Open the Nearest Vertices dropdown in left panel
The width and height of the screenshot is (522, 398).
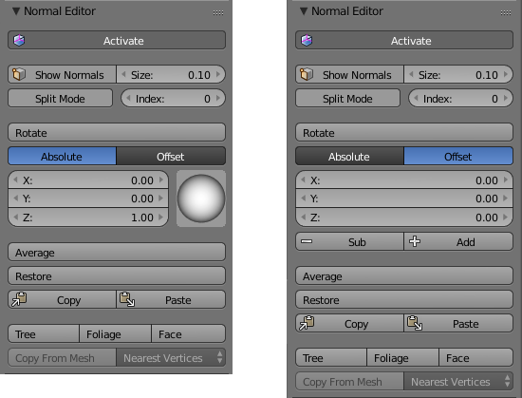(171, 358)
